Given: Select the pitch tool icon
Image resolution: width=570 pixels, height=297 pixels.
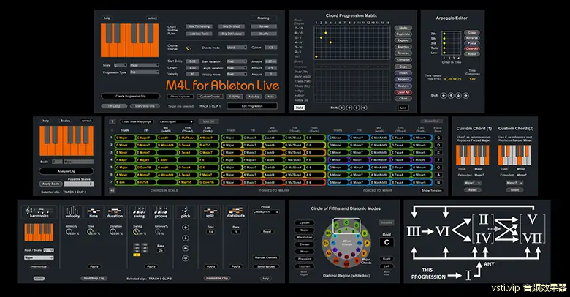Looking at the screenshot, I should [x=186, y=212].
